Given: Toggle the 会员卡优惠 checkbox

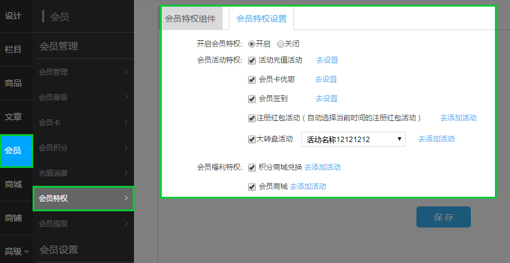Looking at the screenshot, I should coord(252,79).
